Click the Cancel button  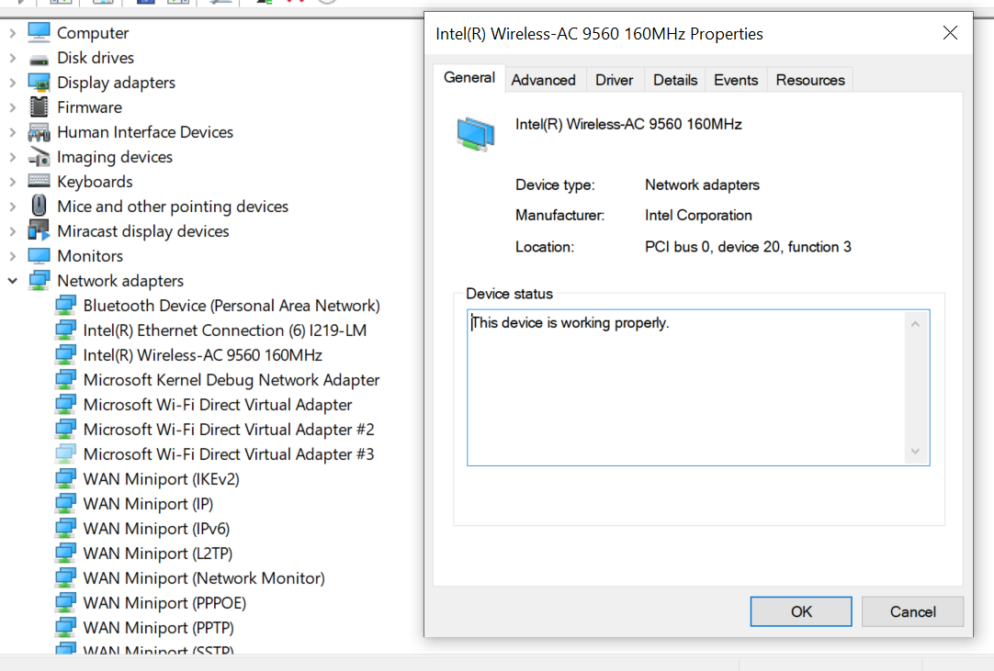click(913, 611)
